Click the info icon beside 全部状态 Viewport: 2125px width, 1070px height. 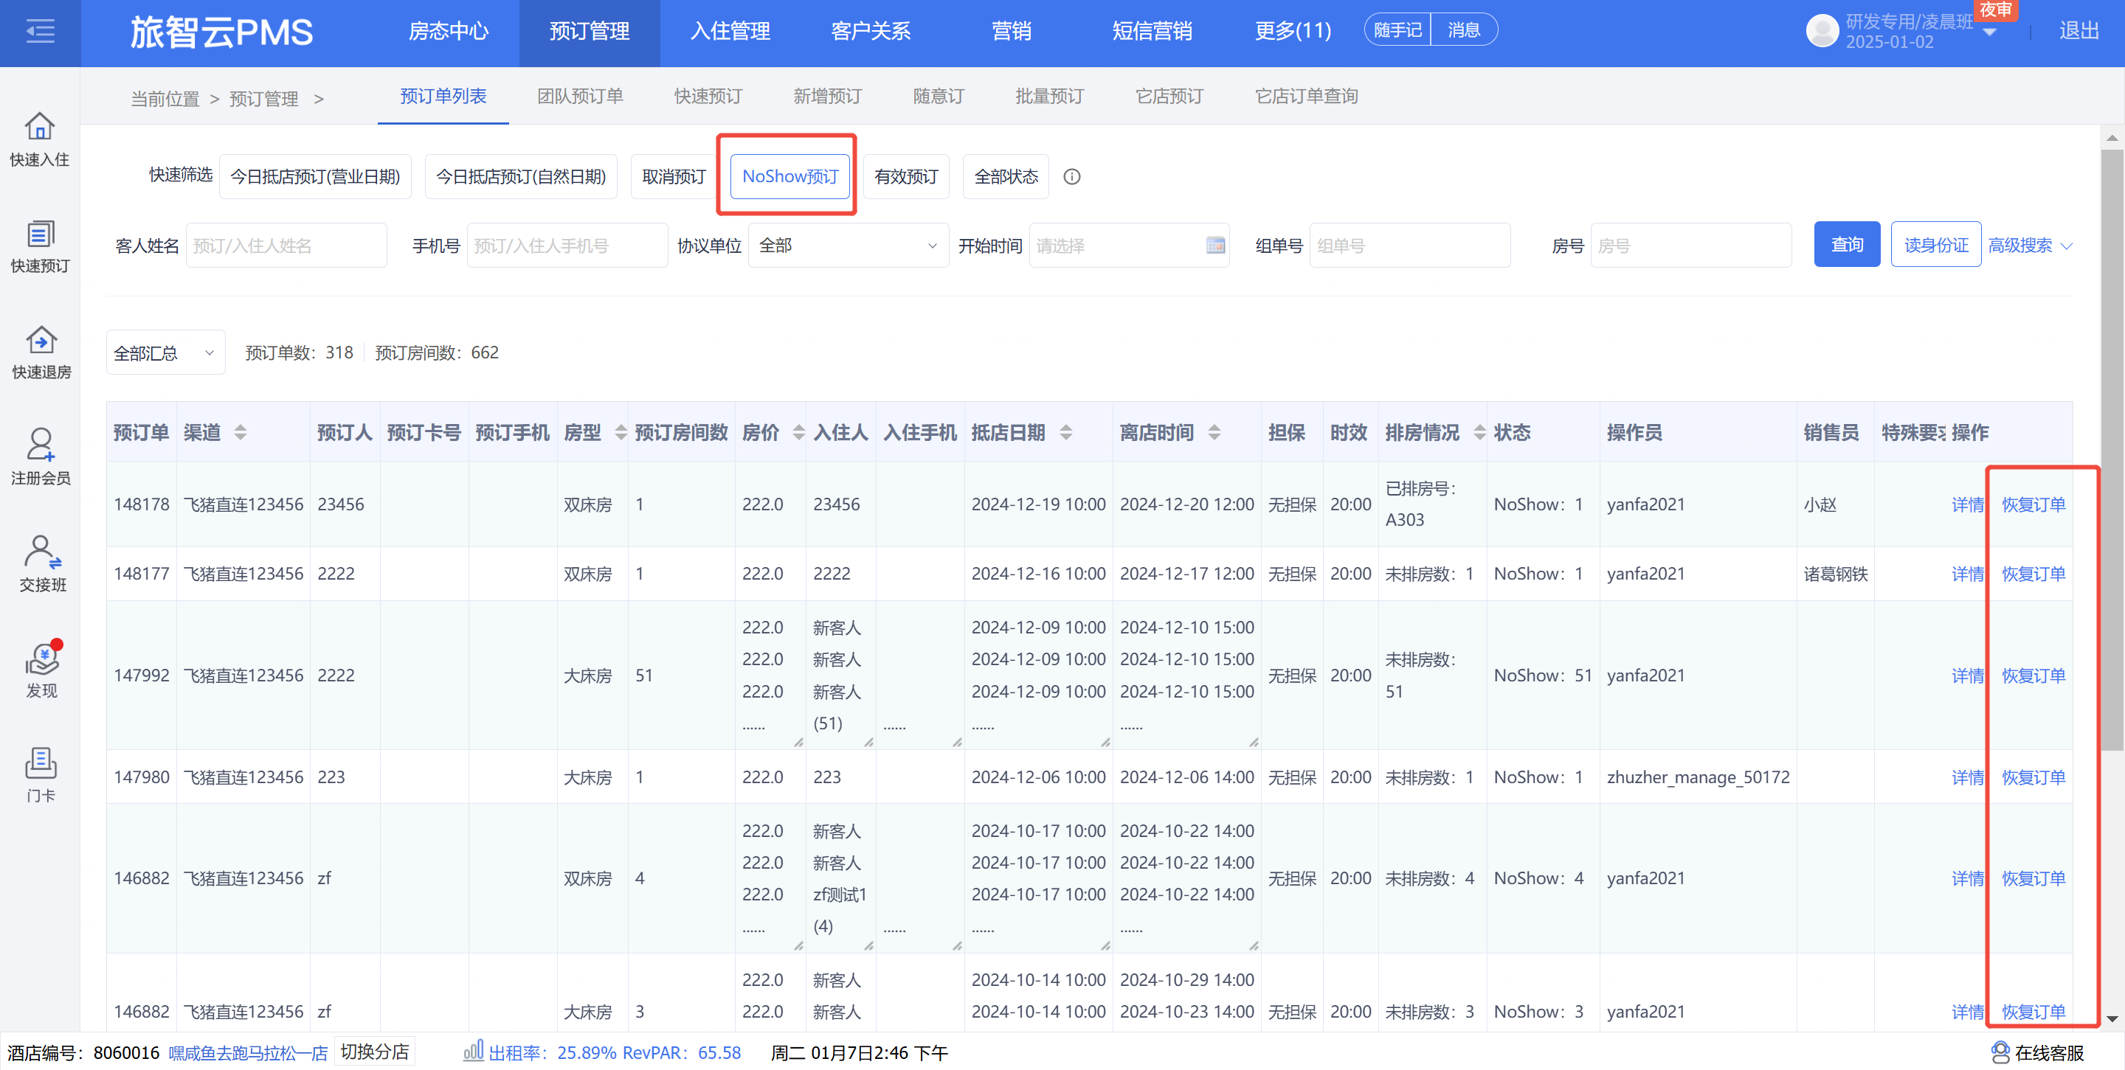pos(1071,176)
